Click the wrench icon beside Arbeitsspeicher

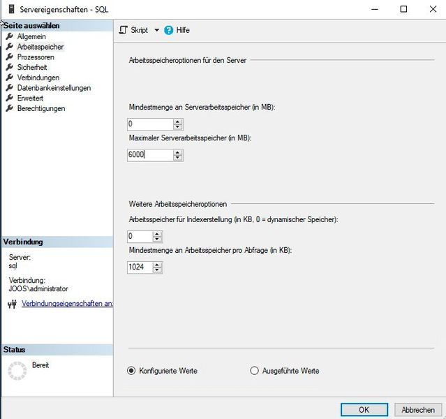[9, 47]
